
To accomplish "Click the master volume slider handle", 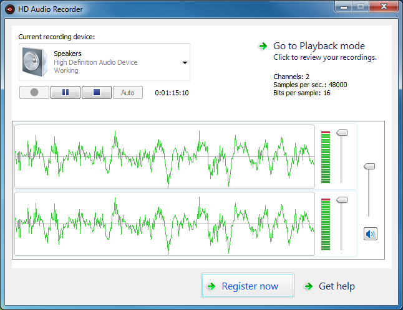I will coord(369,166).
